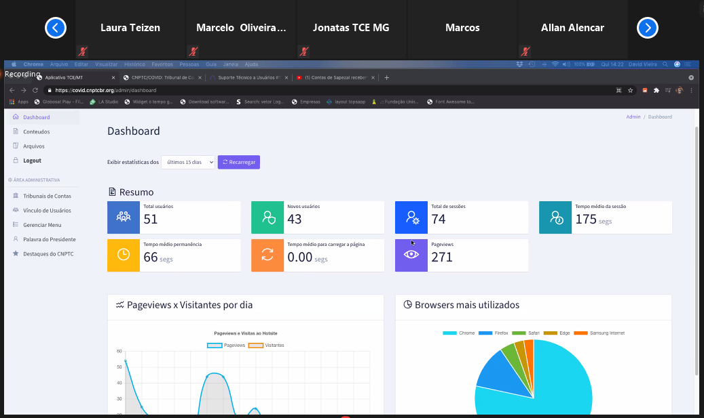Click the Admin breadcrumb link

tap(633, 117)
